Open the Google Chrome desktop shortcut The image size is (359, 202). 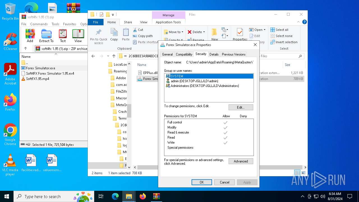click(10, 135)
